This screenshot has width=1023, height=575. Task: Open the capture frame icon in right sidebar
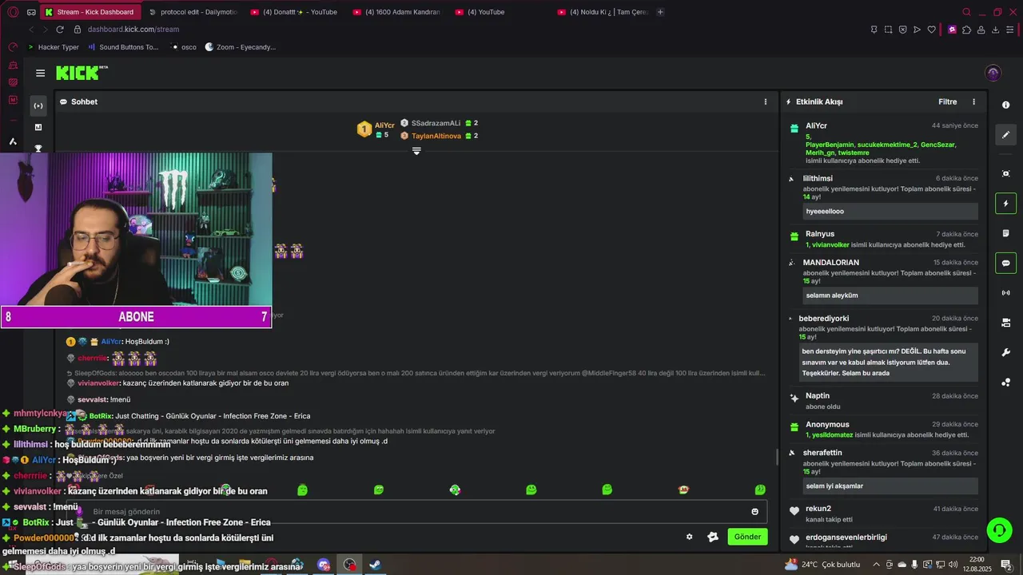pyautogui.click(x=1005, y=173)
